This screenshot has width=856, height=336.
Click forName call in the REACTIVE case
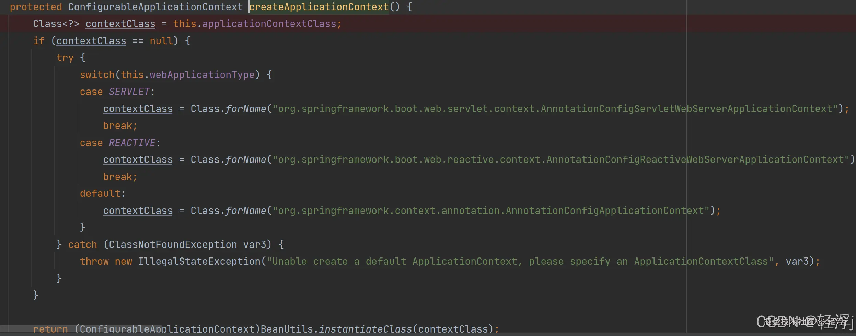point(246,159)
